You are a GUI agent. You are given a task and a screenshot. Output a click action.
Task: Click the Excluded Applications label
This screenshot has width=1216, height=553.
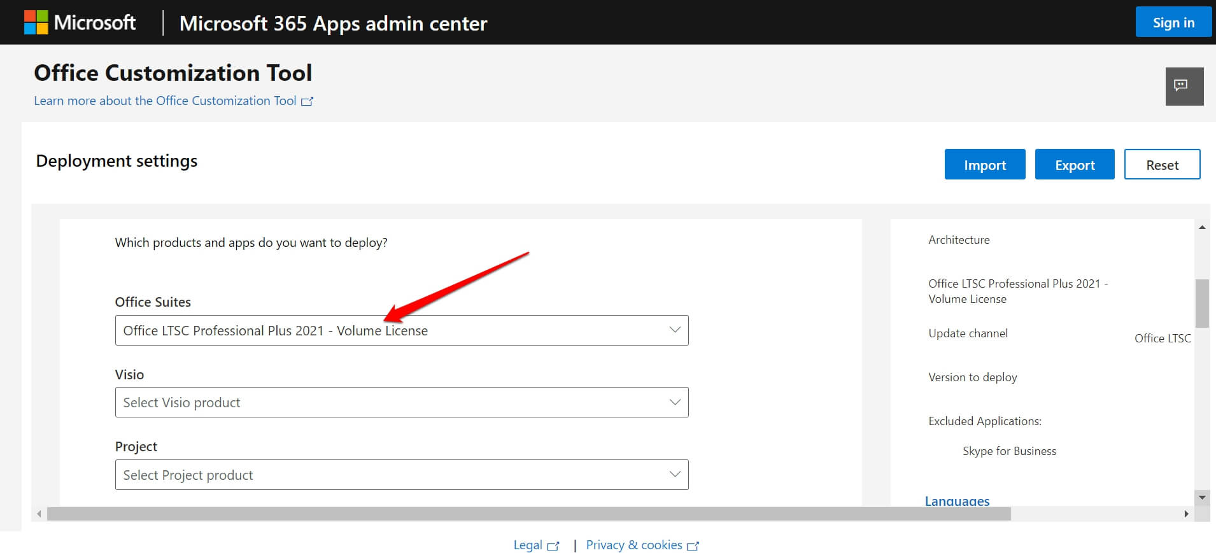[x=985, y=421]
